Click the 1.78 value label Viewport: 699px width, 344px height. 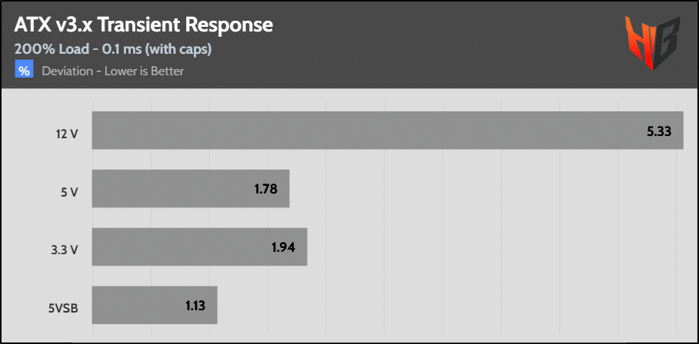click(265, 190)
